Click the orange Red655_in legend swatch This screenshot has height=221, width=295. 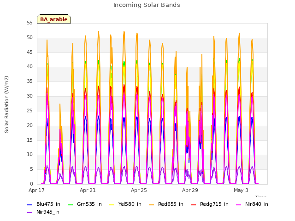(152, 204)
